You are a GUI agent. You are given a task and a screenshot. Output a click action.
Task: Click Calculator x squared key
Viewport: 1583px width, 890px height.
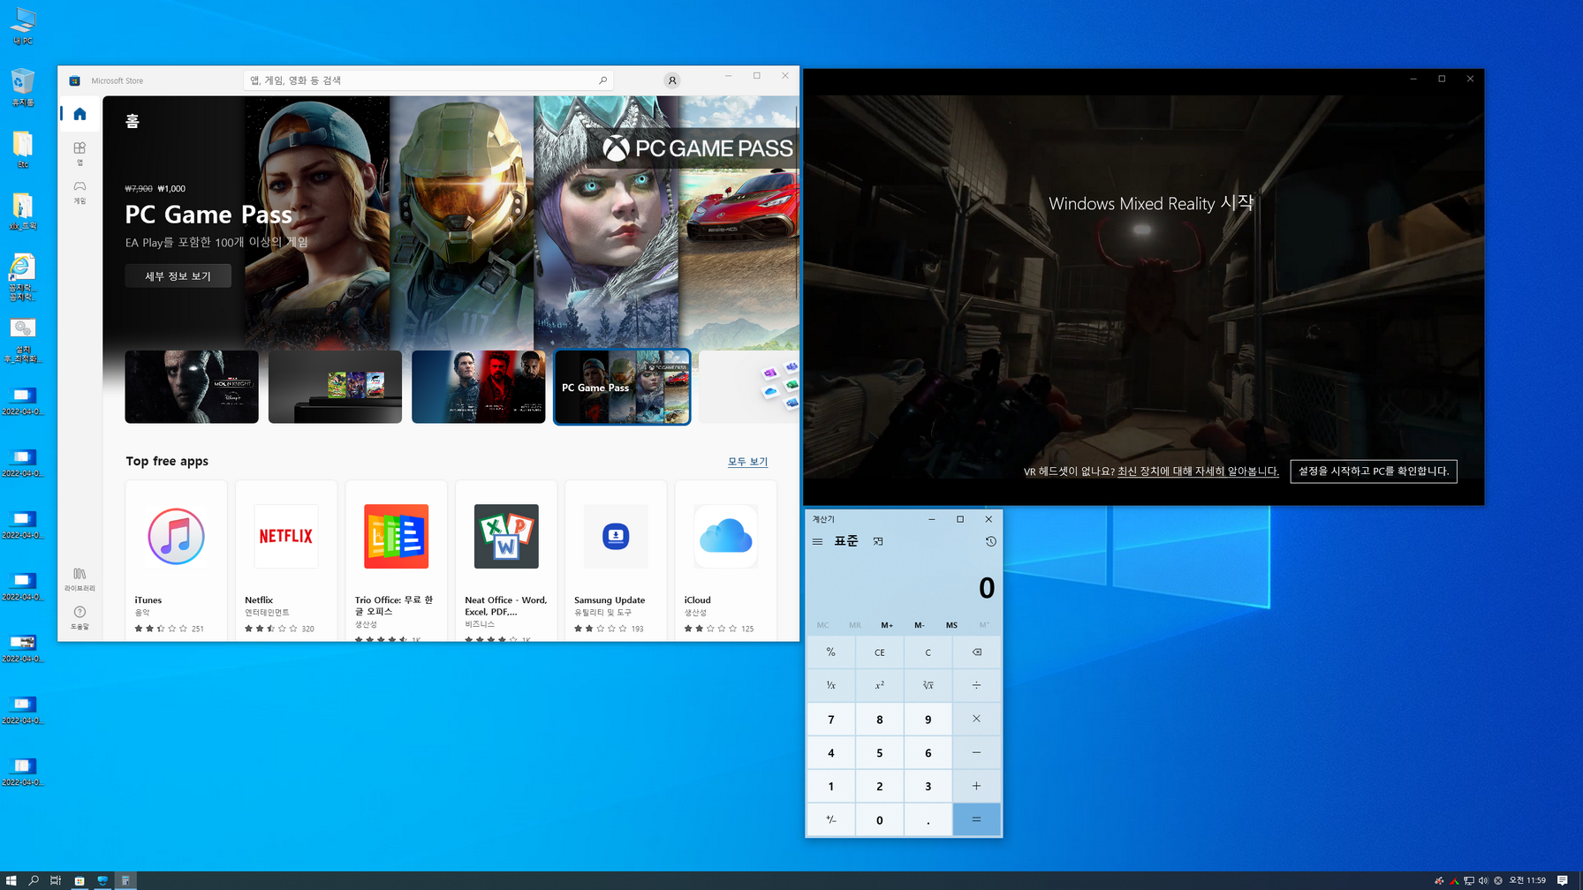pyautogui.click(x=879, y=685)
